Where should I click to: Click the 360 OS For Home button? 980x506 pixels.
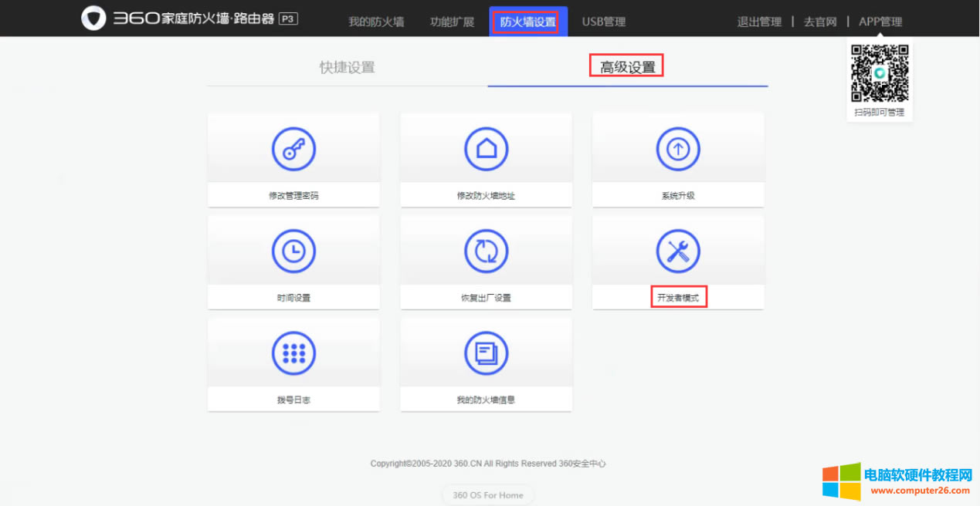488,495
